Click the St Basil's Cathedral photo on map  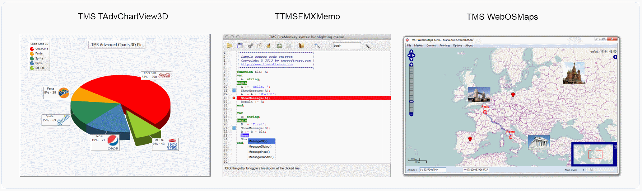[x=573, y=73]
